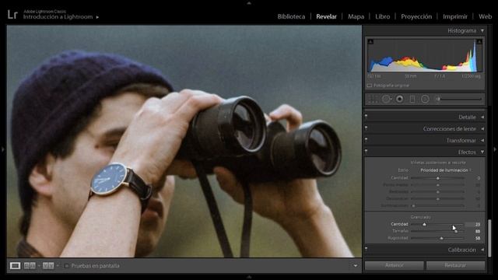Switch to loupe view mode icon

point(15,266)
